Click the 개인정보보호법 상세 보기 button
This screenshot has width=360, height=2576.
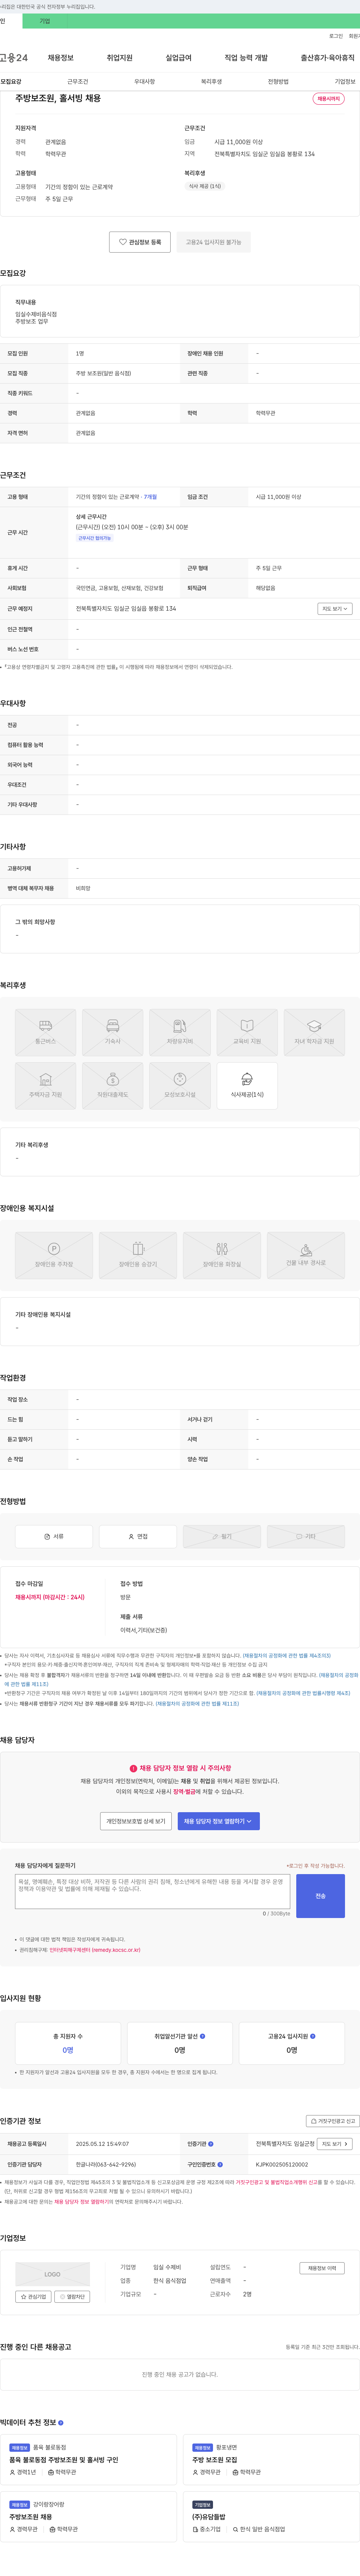(136, 1822)
